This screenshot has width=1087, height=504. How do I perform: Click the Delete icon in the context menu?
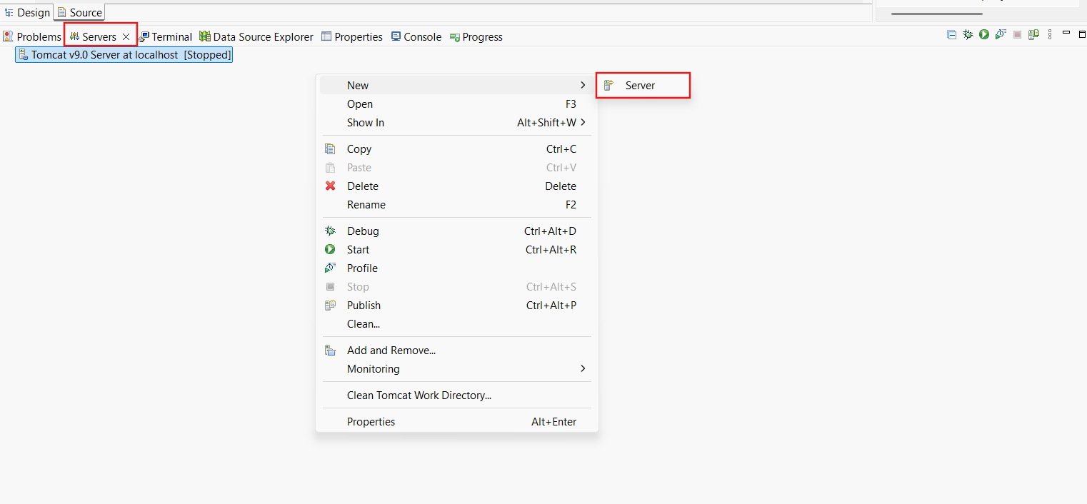330,186
